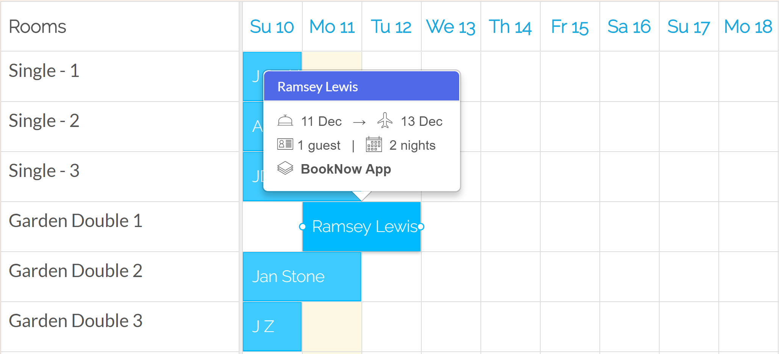
Task: Click the check-in bell icon in tooltip
Action: point(285,121)
